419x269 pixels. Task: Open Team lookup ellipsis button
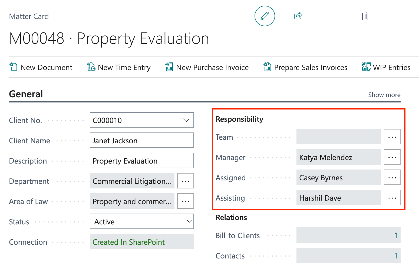point(392,137)
